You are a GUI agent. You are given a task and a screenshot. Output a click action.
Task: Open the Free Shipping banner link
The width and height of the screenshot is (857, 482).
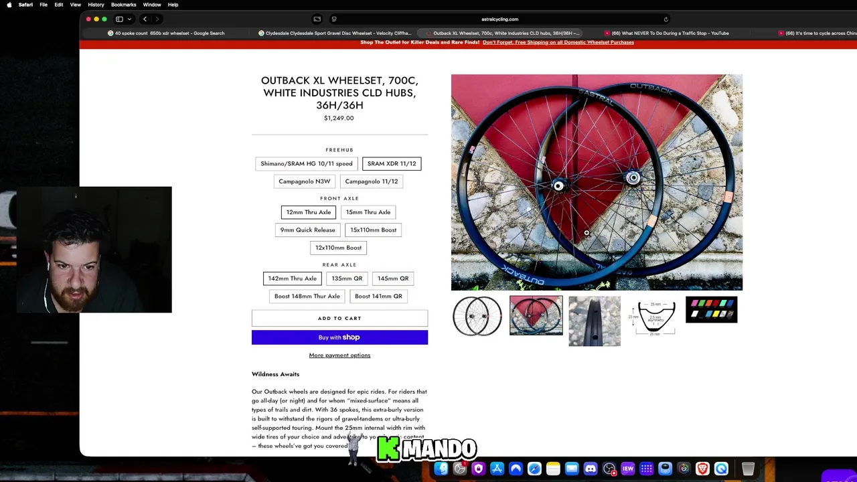[558, 42]
